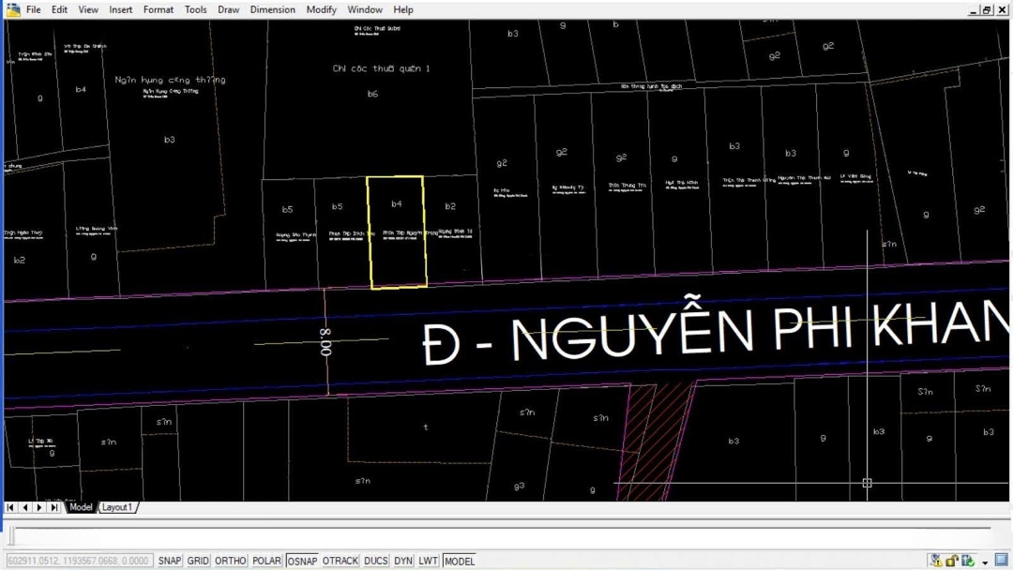Click the MODEL space button in status bar
Image resolution: width=1013 pixels, height=570 pixels.
tap(460, 561)
